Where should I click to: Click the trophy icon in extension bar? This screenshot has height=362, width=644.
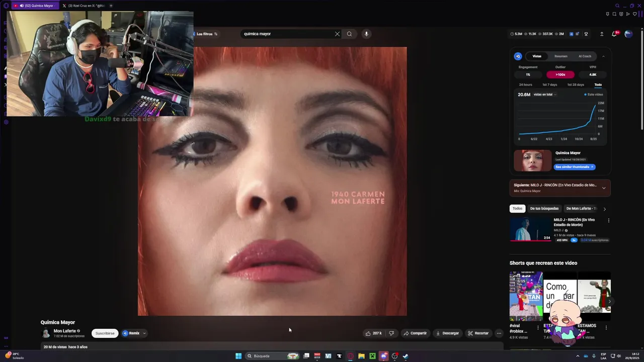click(x=586, y=34)
